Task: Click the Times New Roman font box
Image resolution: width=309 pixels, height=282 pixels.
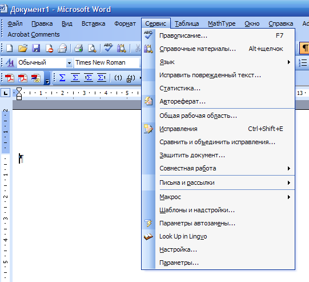Action: pyautogui.click(x=107, y=63)
